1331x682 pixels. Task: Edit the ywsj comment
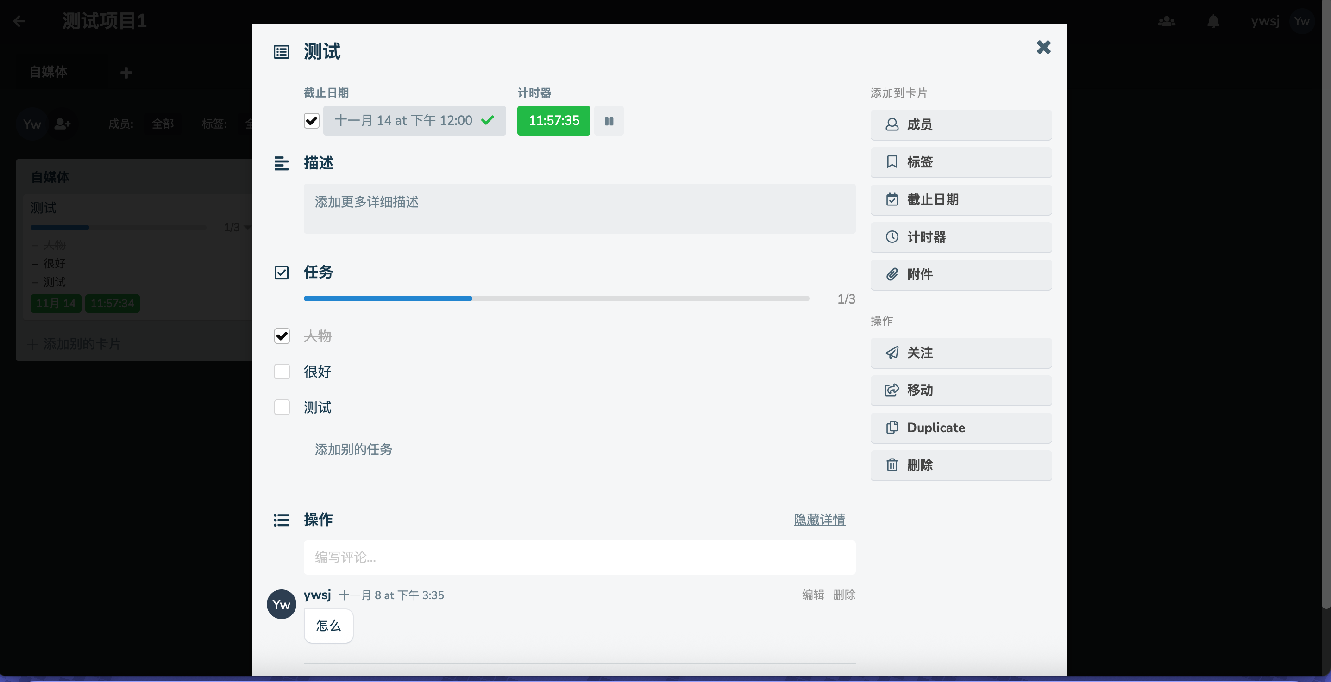pyautogui.click(x=813, y=595)
